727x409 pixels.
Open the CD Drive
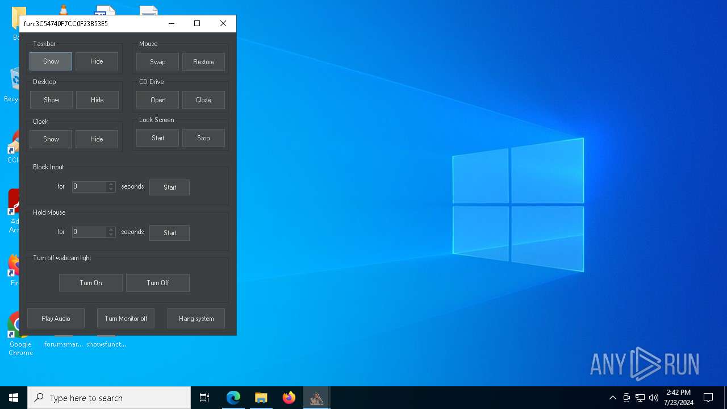[158, 100]
